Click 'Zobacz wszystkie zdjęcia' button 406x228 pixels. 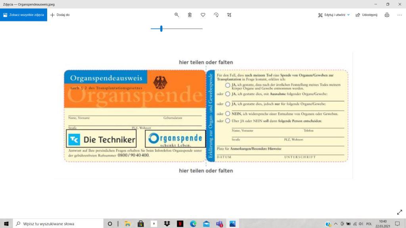point(23,15)
